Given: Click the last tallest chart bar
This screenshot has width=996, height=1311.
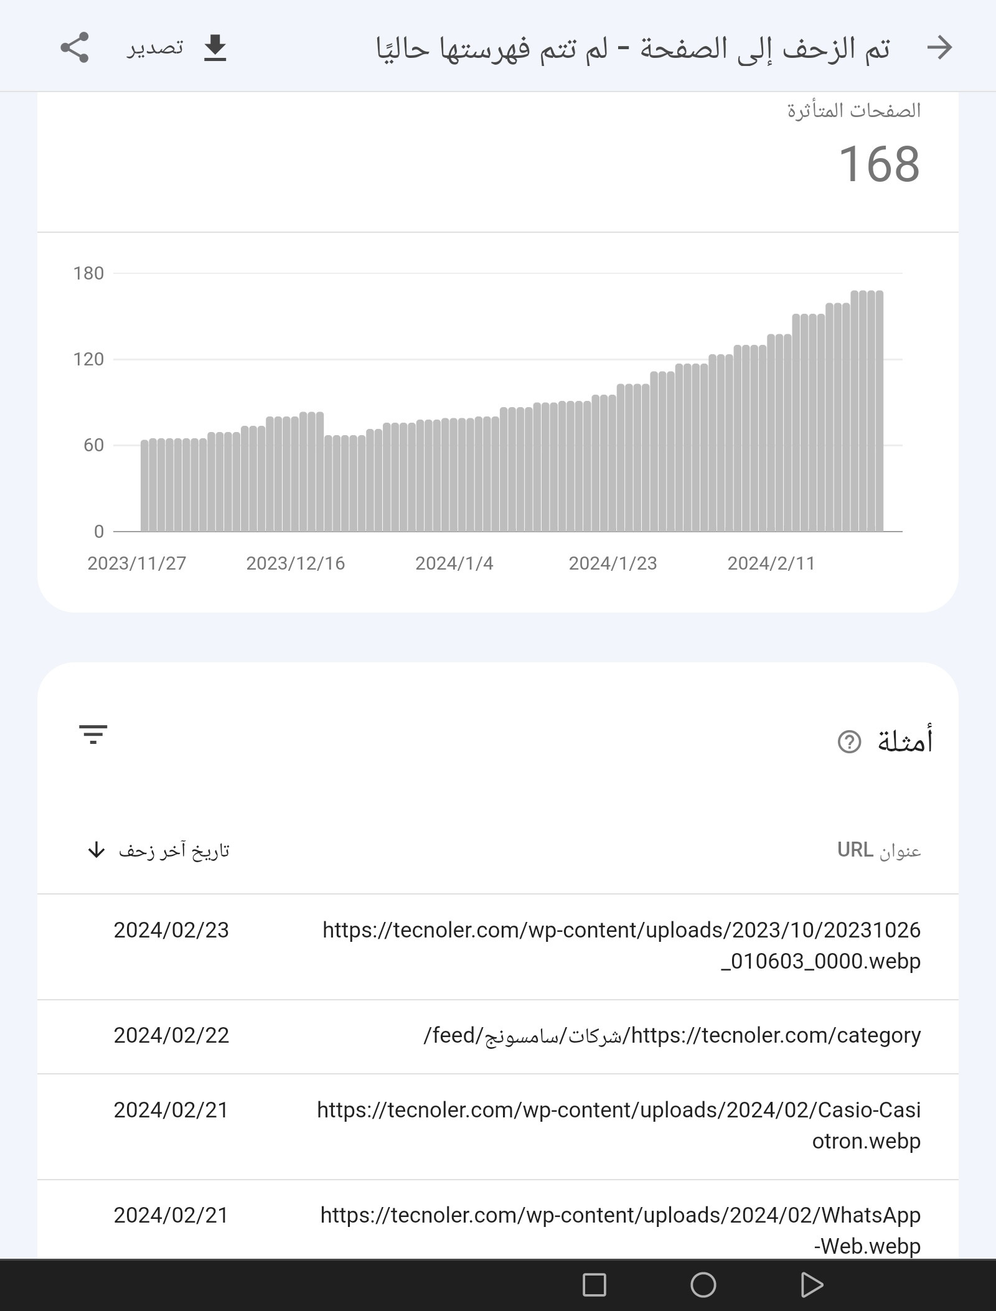Looking at the screenshot, I should (x=879, y=411).
